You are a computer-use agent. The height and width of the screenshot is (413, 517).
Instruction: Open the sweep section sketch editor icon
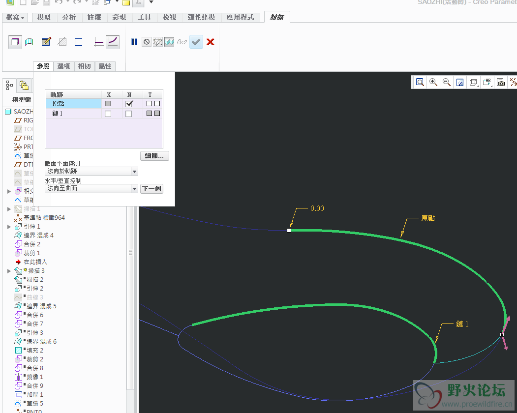[46, 42]
